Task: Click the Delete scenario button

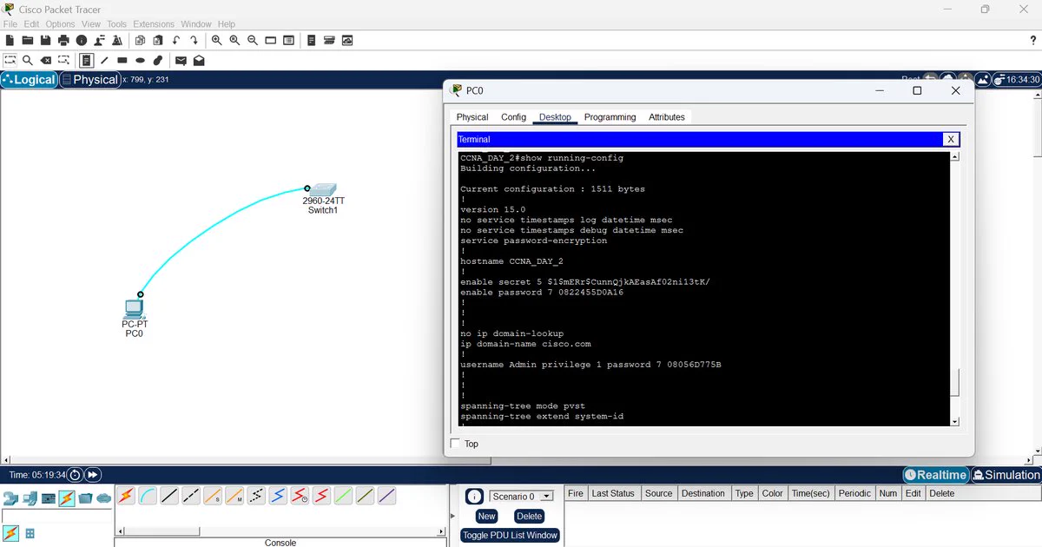Action: tap(529, 516)
